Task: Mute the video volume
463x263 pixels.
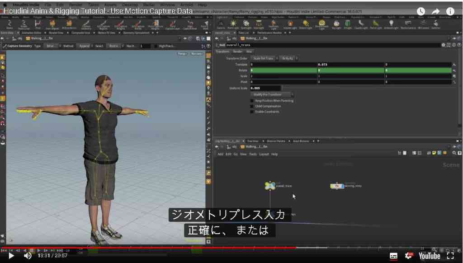Action: point(28,256)
